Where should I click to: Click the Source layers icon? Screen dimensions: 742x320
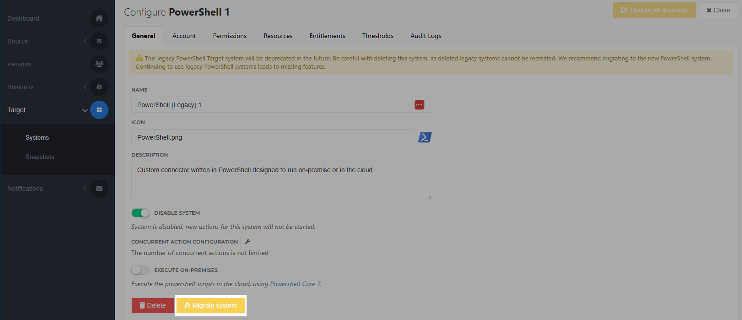click(99, 41)
